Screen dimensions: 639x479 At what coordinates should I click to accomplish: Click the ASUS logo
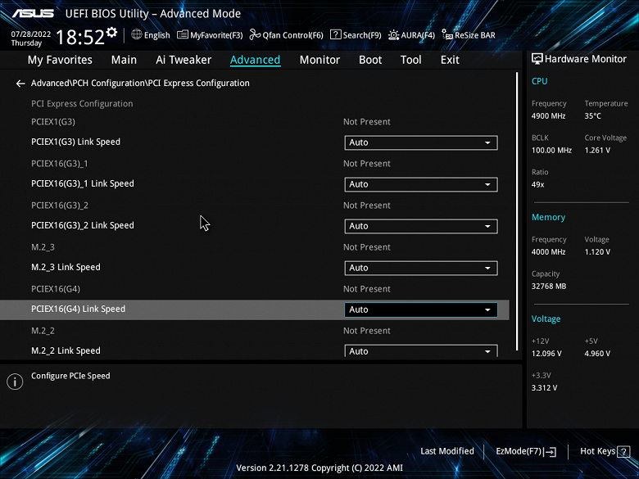click(33, 13)
